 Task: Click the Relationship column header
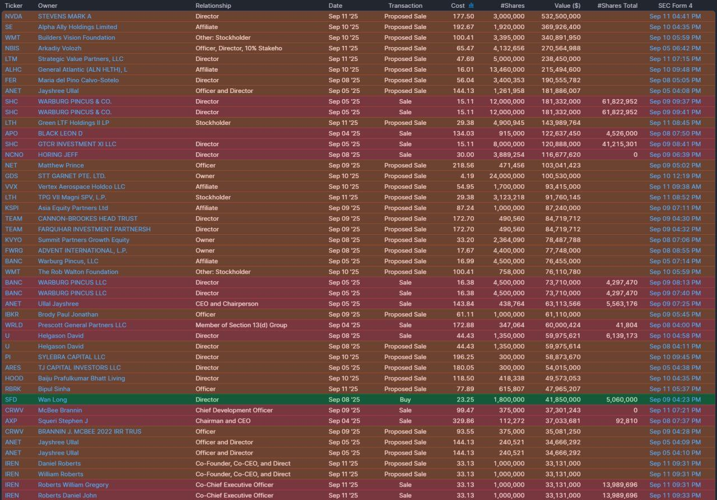(x=213, y=6)
